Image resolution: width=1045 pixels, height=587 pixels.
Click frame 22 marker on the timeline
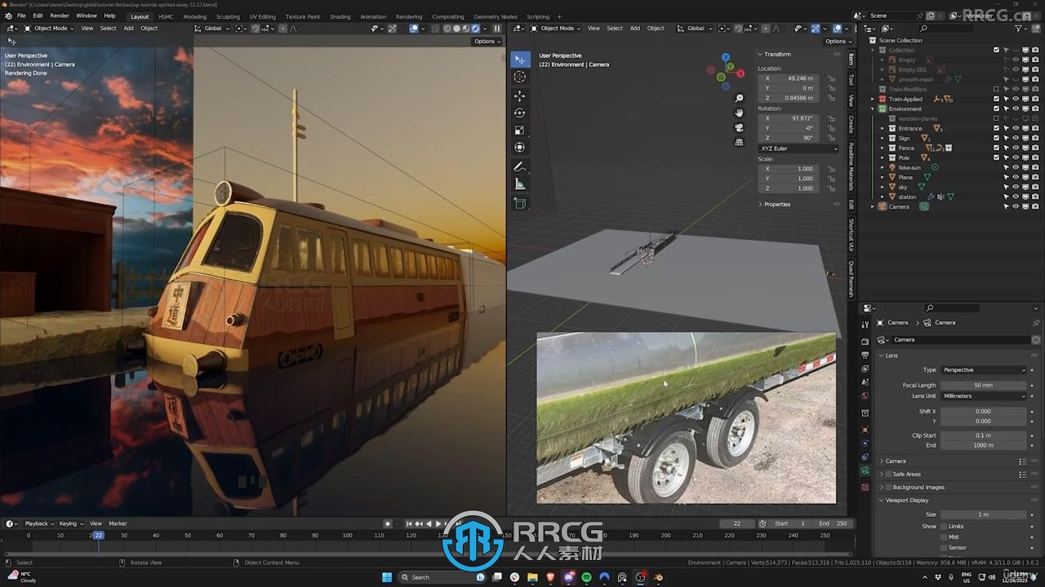pyautogui.click(x=98, y=535)
